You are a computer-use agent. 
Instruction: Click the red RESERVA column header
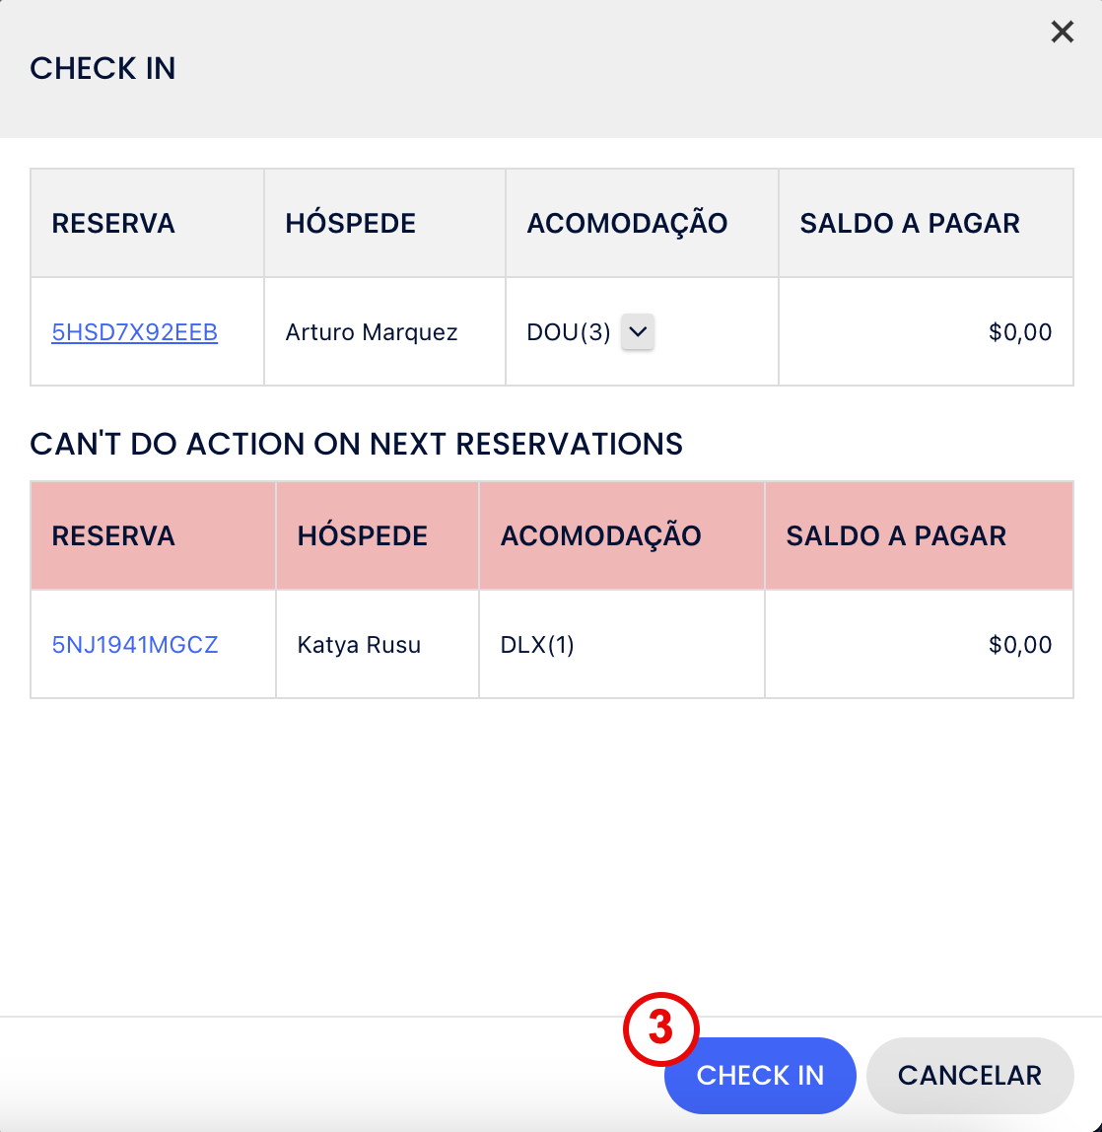113,535
